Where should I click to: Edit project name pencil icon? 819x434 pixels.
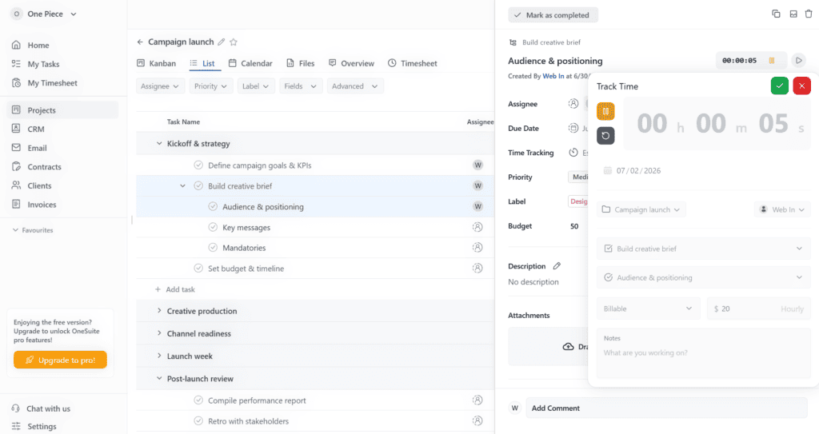point(222,42)
